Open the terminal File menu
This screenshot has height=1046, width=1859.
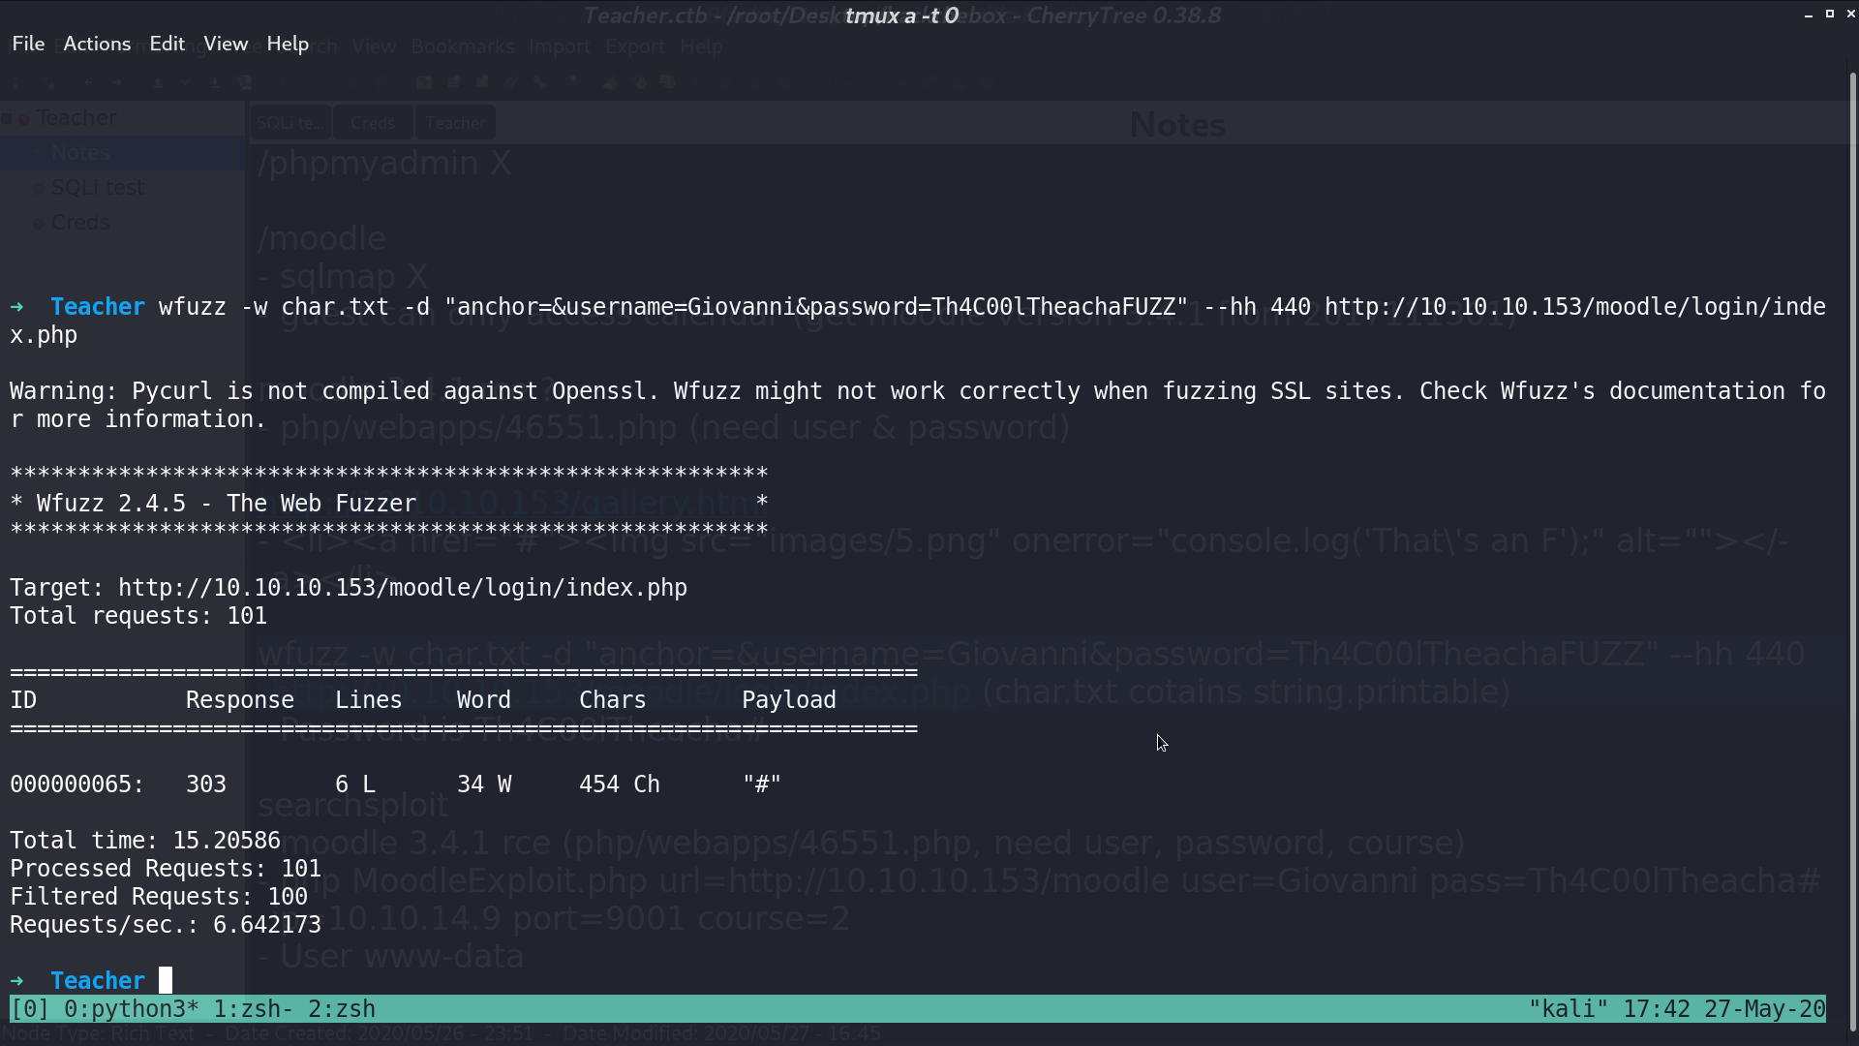coord(28,44)
